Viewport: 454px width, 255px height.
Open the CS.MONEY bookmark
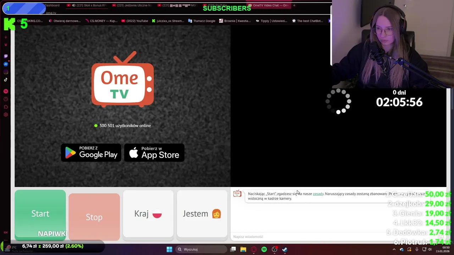pyautogui.click(x=101, y=21)
